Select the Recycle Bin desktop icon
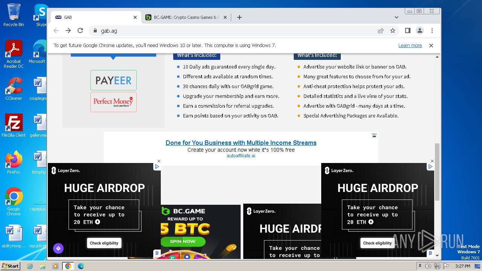The height and width of the screenshot is (271, 482). click(14, 15)
